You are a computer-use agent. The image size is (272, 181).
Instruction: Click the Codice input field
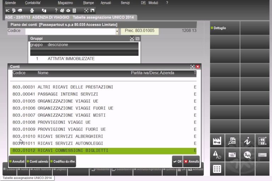coord(70,31)
